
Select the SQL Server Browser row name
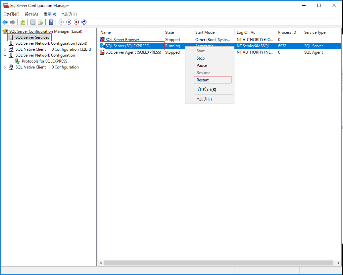pyautogui.click(x=122, y=40)
